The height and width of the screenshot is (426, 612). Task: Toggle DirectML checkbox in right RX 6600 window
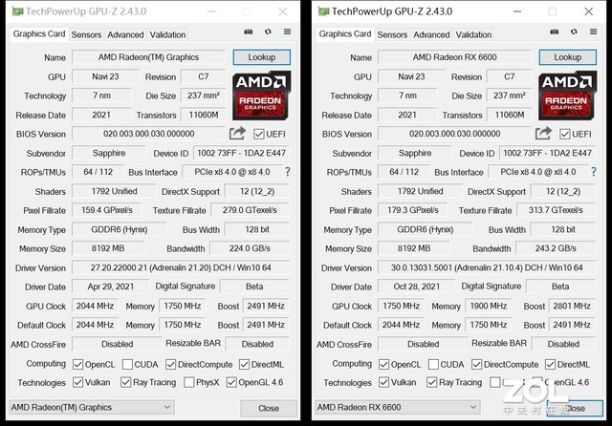point(551,365)
